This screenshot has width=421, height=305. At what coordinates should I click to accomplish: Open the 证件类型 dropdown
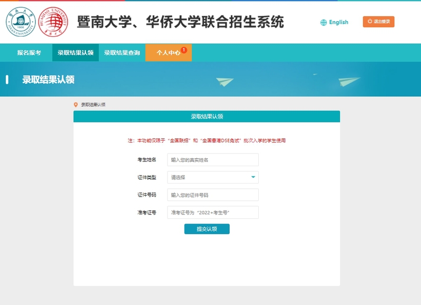pos(213,177)
